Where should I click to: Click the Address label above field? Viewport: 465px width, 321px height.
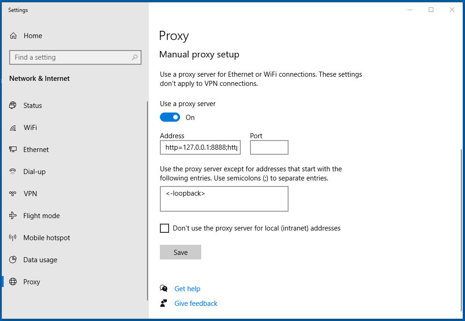(x=172, y=136)
